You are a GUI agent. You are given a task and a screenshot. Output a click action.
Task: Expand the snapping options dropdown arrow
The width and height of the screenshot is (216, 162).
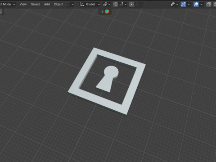tap(126, 4)
